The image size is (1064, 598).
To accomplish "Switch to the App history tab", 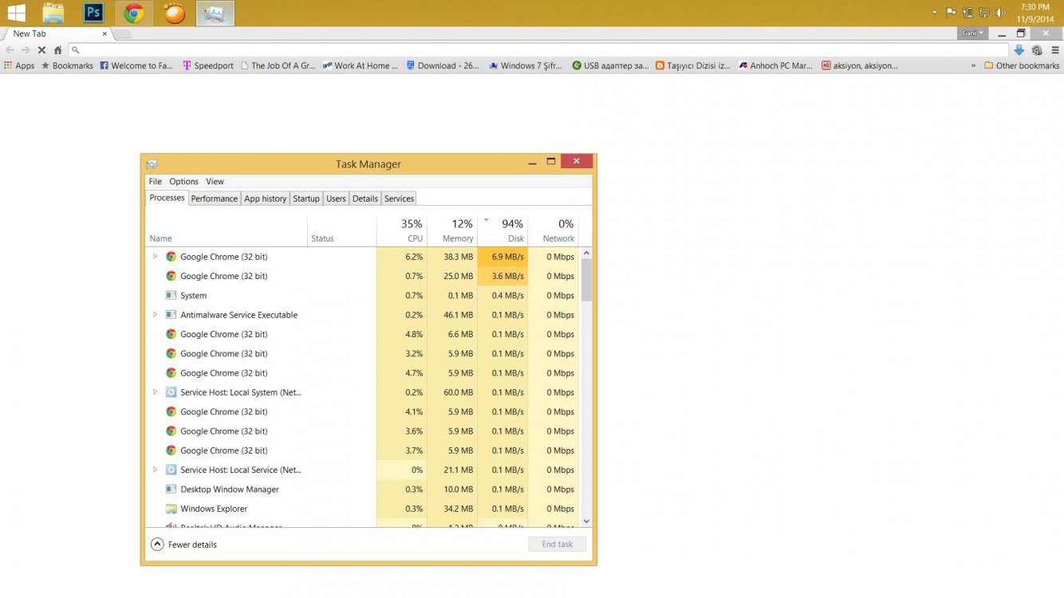I will pos(265,199).
